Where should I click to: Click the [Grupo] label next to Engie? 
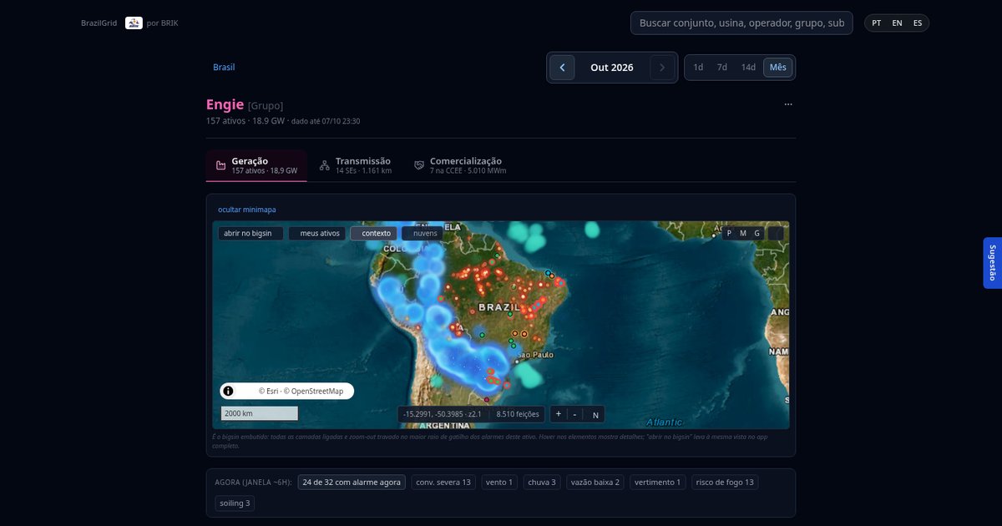tap(266, 105)
